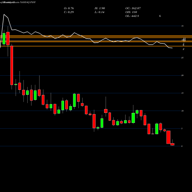Screen dimensions: 192x192
Task: Click the "10" price axis label
Action: point(182,111)
